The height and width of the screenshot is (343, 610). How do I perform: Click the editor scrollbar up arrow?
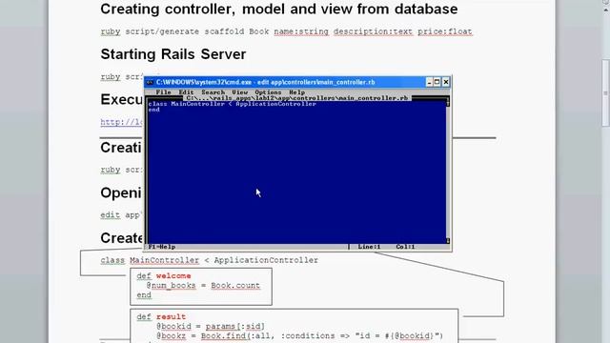[x=448, y=103]
